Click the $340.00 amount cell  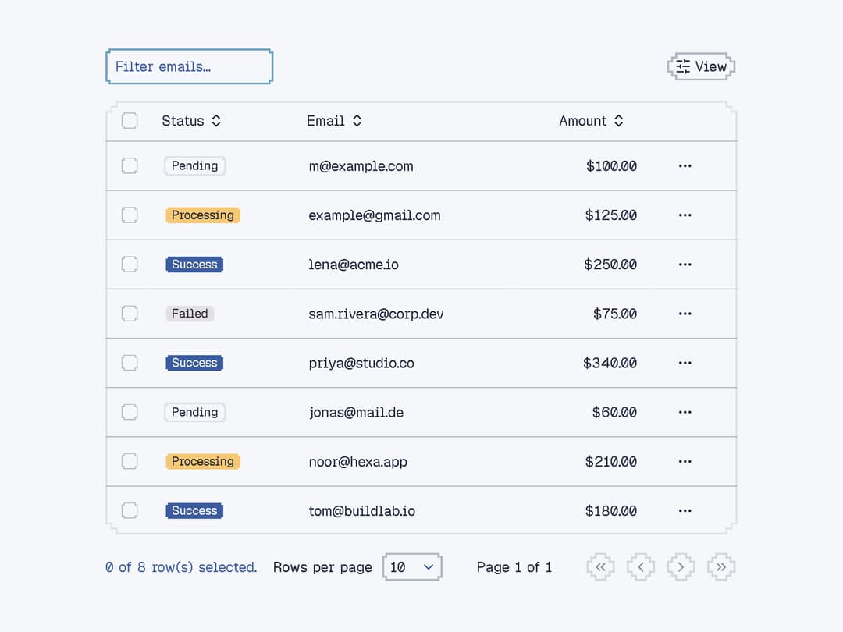610,363
